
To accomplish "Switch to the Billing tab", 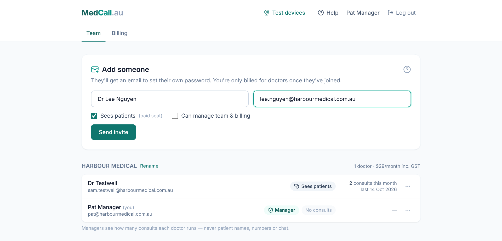I will point(119,33).
